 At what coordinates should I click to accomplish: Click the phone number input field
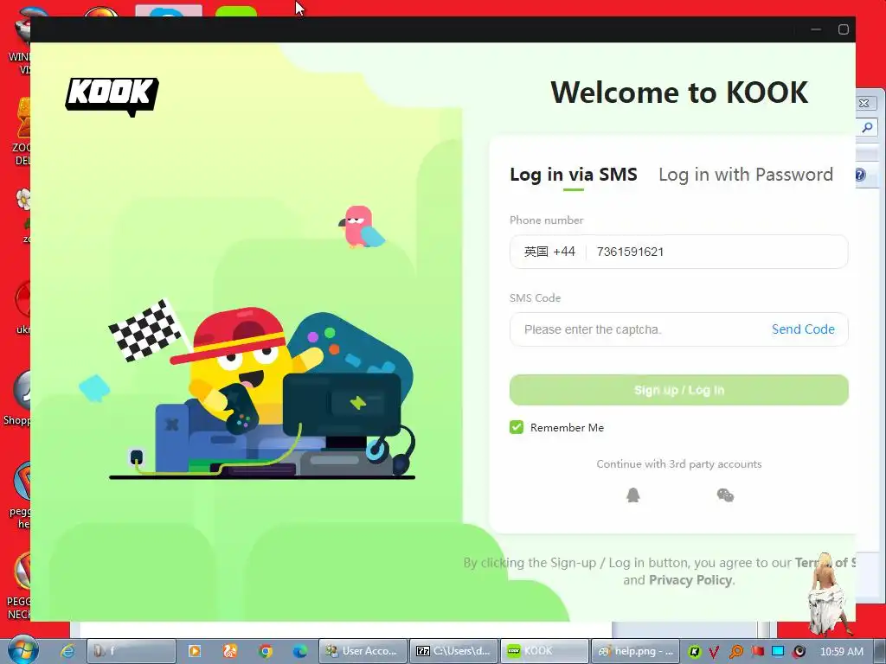coord(716,252)
